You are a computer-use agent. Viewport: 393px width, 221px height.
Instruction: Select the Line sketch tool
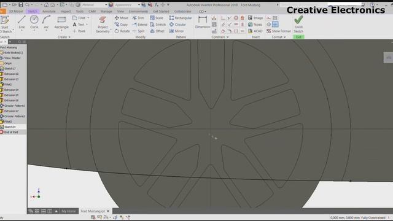(21, 22)
